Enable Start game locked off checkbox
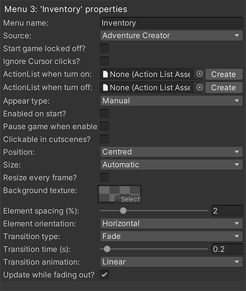Viewport: 246px width, 291px height. pos(104,49)
